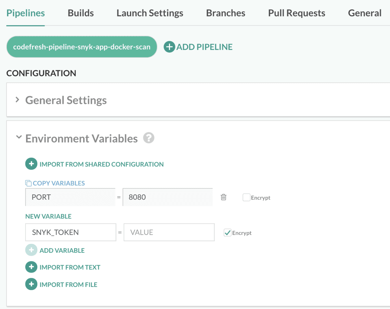Click IMPORT FROM SHARED CONFIGURATION link
Image resolution: width=390 pixels, height=309 pixels.
pyautogui.click(x=101, y=164)
